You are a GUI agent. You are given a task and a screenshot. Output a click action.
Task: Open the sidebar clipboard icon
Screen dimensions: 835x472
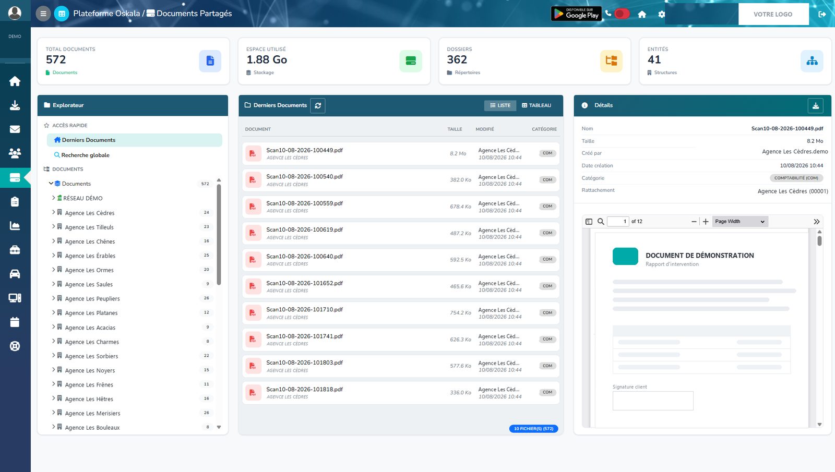15,201
